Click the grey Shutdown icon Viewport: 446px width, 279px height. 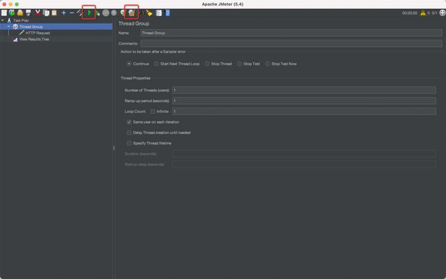(114, 13)
